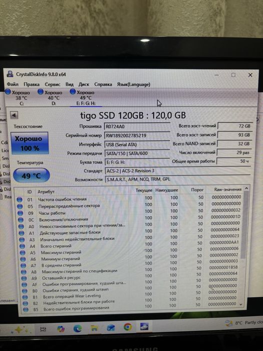Click the Возможности field with S.M.A.R.T.
This screenshot has width=263, height=351.
click(177, 180)
